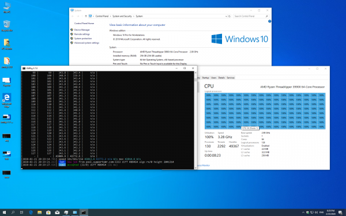The height and width of the screenshot is (216, 346).
Task: Open Advanced system settings link
Action: (86, 43)
